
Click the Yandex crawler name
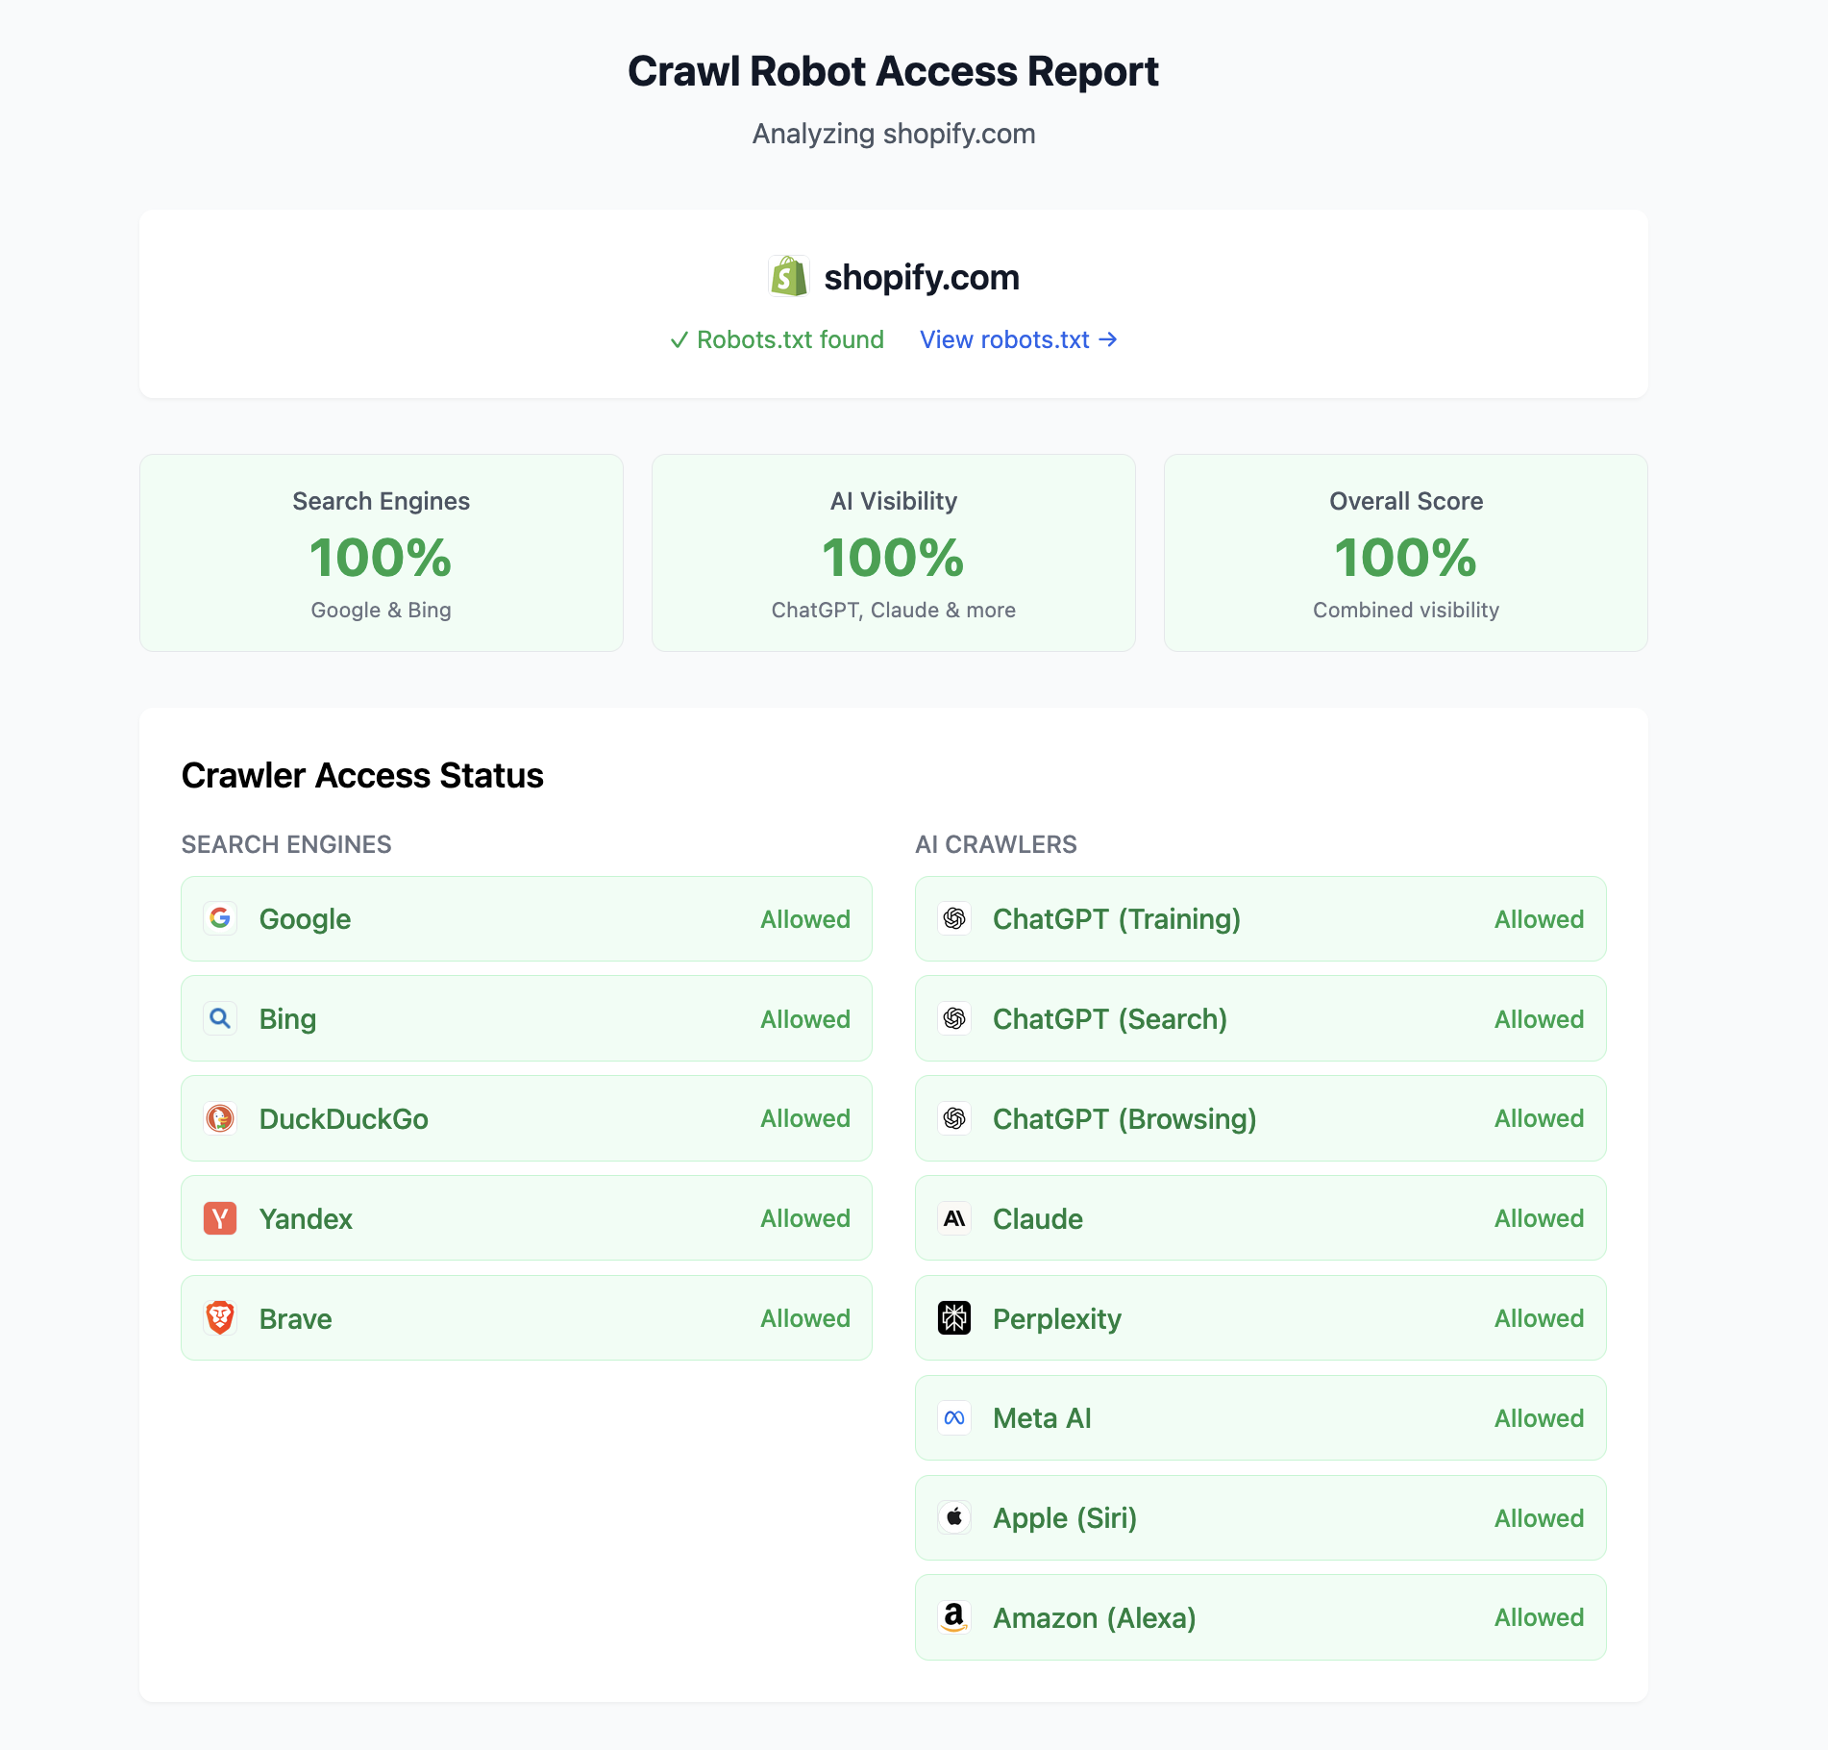306,1219
